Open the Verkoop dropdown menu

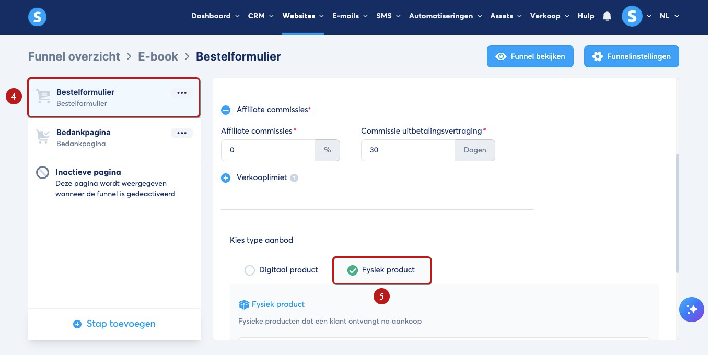coord(550,16)
